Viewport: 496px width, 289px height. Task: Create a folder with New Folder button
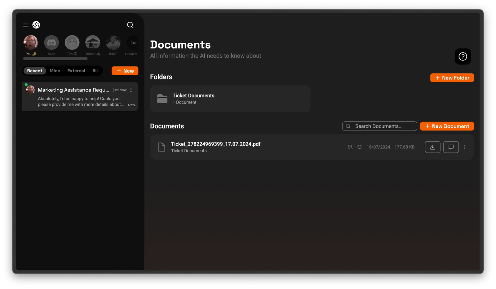point(452,78)
